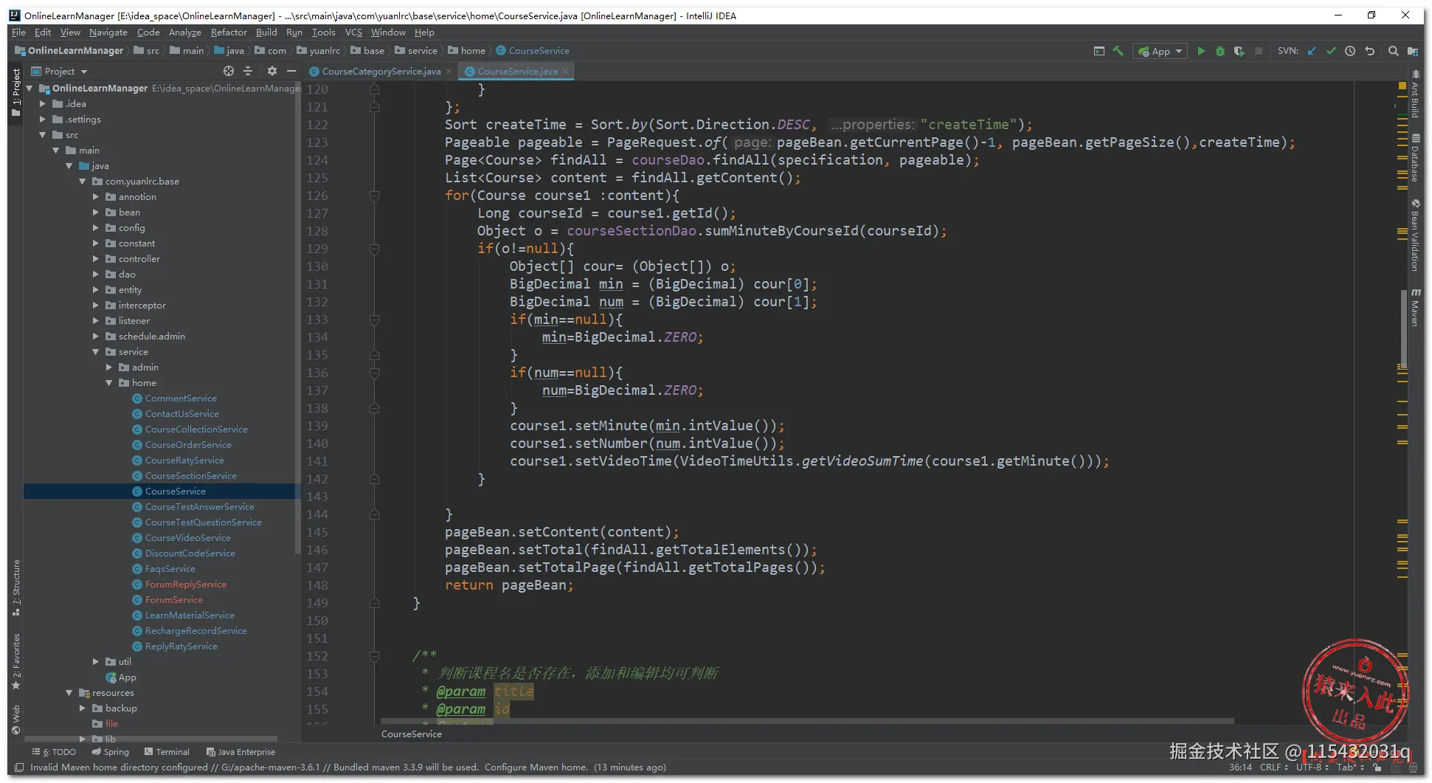Viewport: 1432px width, 783px height.
Task: Start debugging with the green bug icon
Action: pyautogui.click(x=1220, y=51)
